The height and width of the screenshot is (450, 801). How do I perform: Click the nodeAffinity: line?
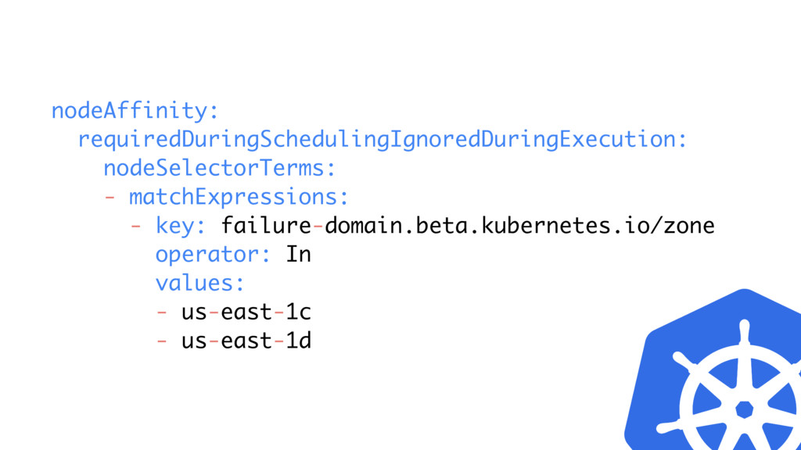135,111
